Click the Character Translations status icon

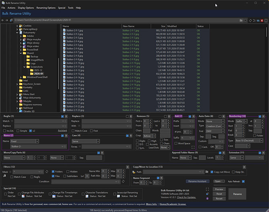click(x=88, y=196)
